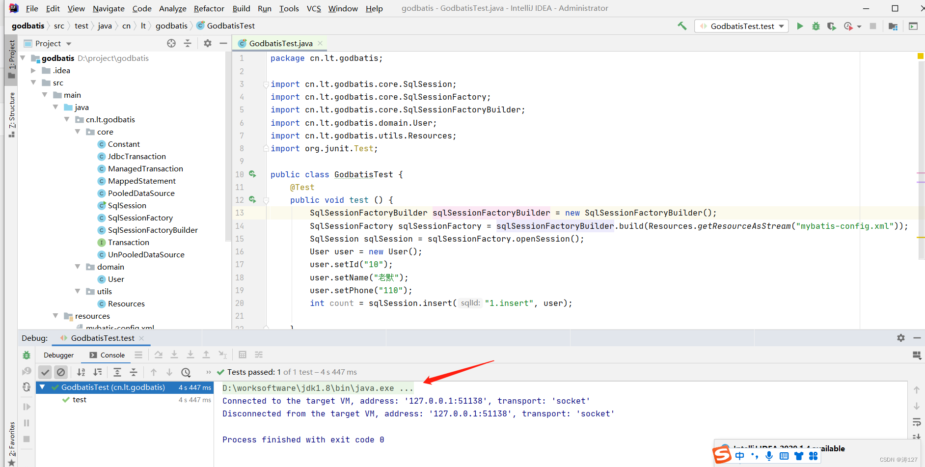Collapse GodbatisTest node in test tree
This screenshot has height=467, width=925.
click(x=43, y=387)
